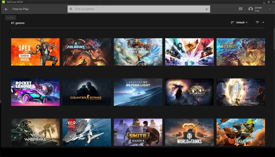This screenshot has width=275, height=157.
Task: Expand the filter options dropdown arrow
Action: tap(263, 23)
